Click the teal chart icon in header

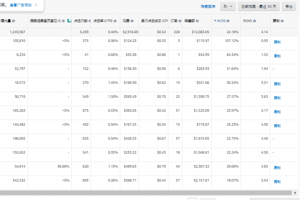(69, 21)
